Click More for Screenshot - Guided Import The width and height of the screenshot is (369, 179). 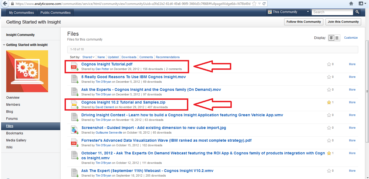(352, 128)
